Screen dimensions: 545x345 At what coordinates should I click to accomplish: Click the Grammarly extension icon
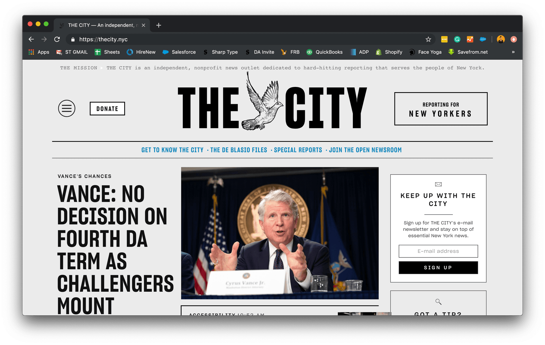[x=457, y=39]
